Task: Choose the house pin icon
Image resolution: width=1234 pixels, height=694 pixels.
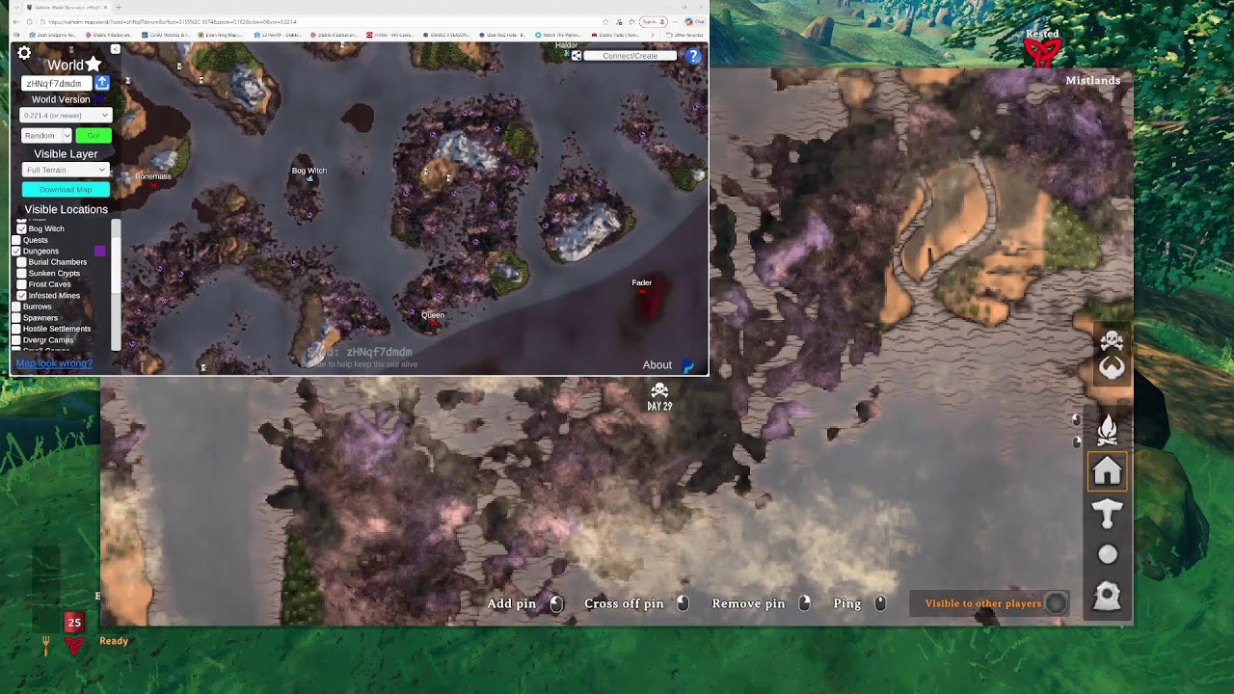Action: pyautogui.click(x=1107, y=471)
